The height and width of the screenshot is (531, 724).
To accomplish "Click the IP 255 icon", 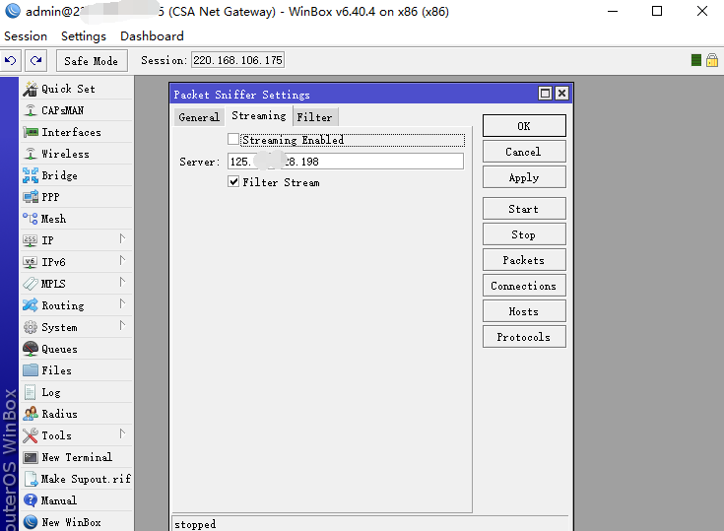I will pos(31,240).
